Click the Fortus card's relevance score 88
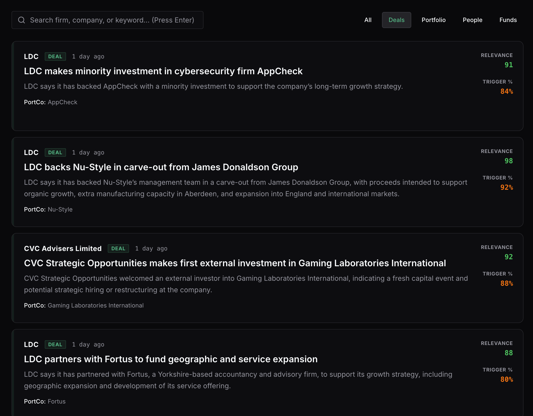This screenshot has width=533, height=416. click(x=508, y=353)
